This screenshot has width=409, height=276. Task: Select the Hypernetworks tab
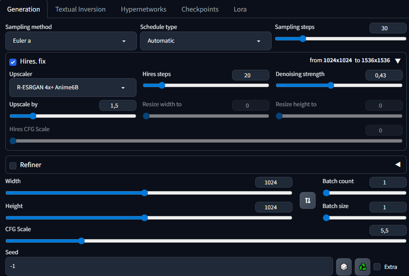pos(144,9)
